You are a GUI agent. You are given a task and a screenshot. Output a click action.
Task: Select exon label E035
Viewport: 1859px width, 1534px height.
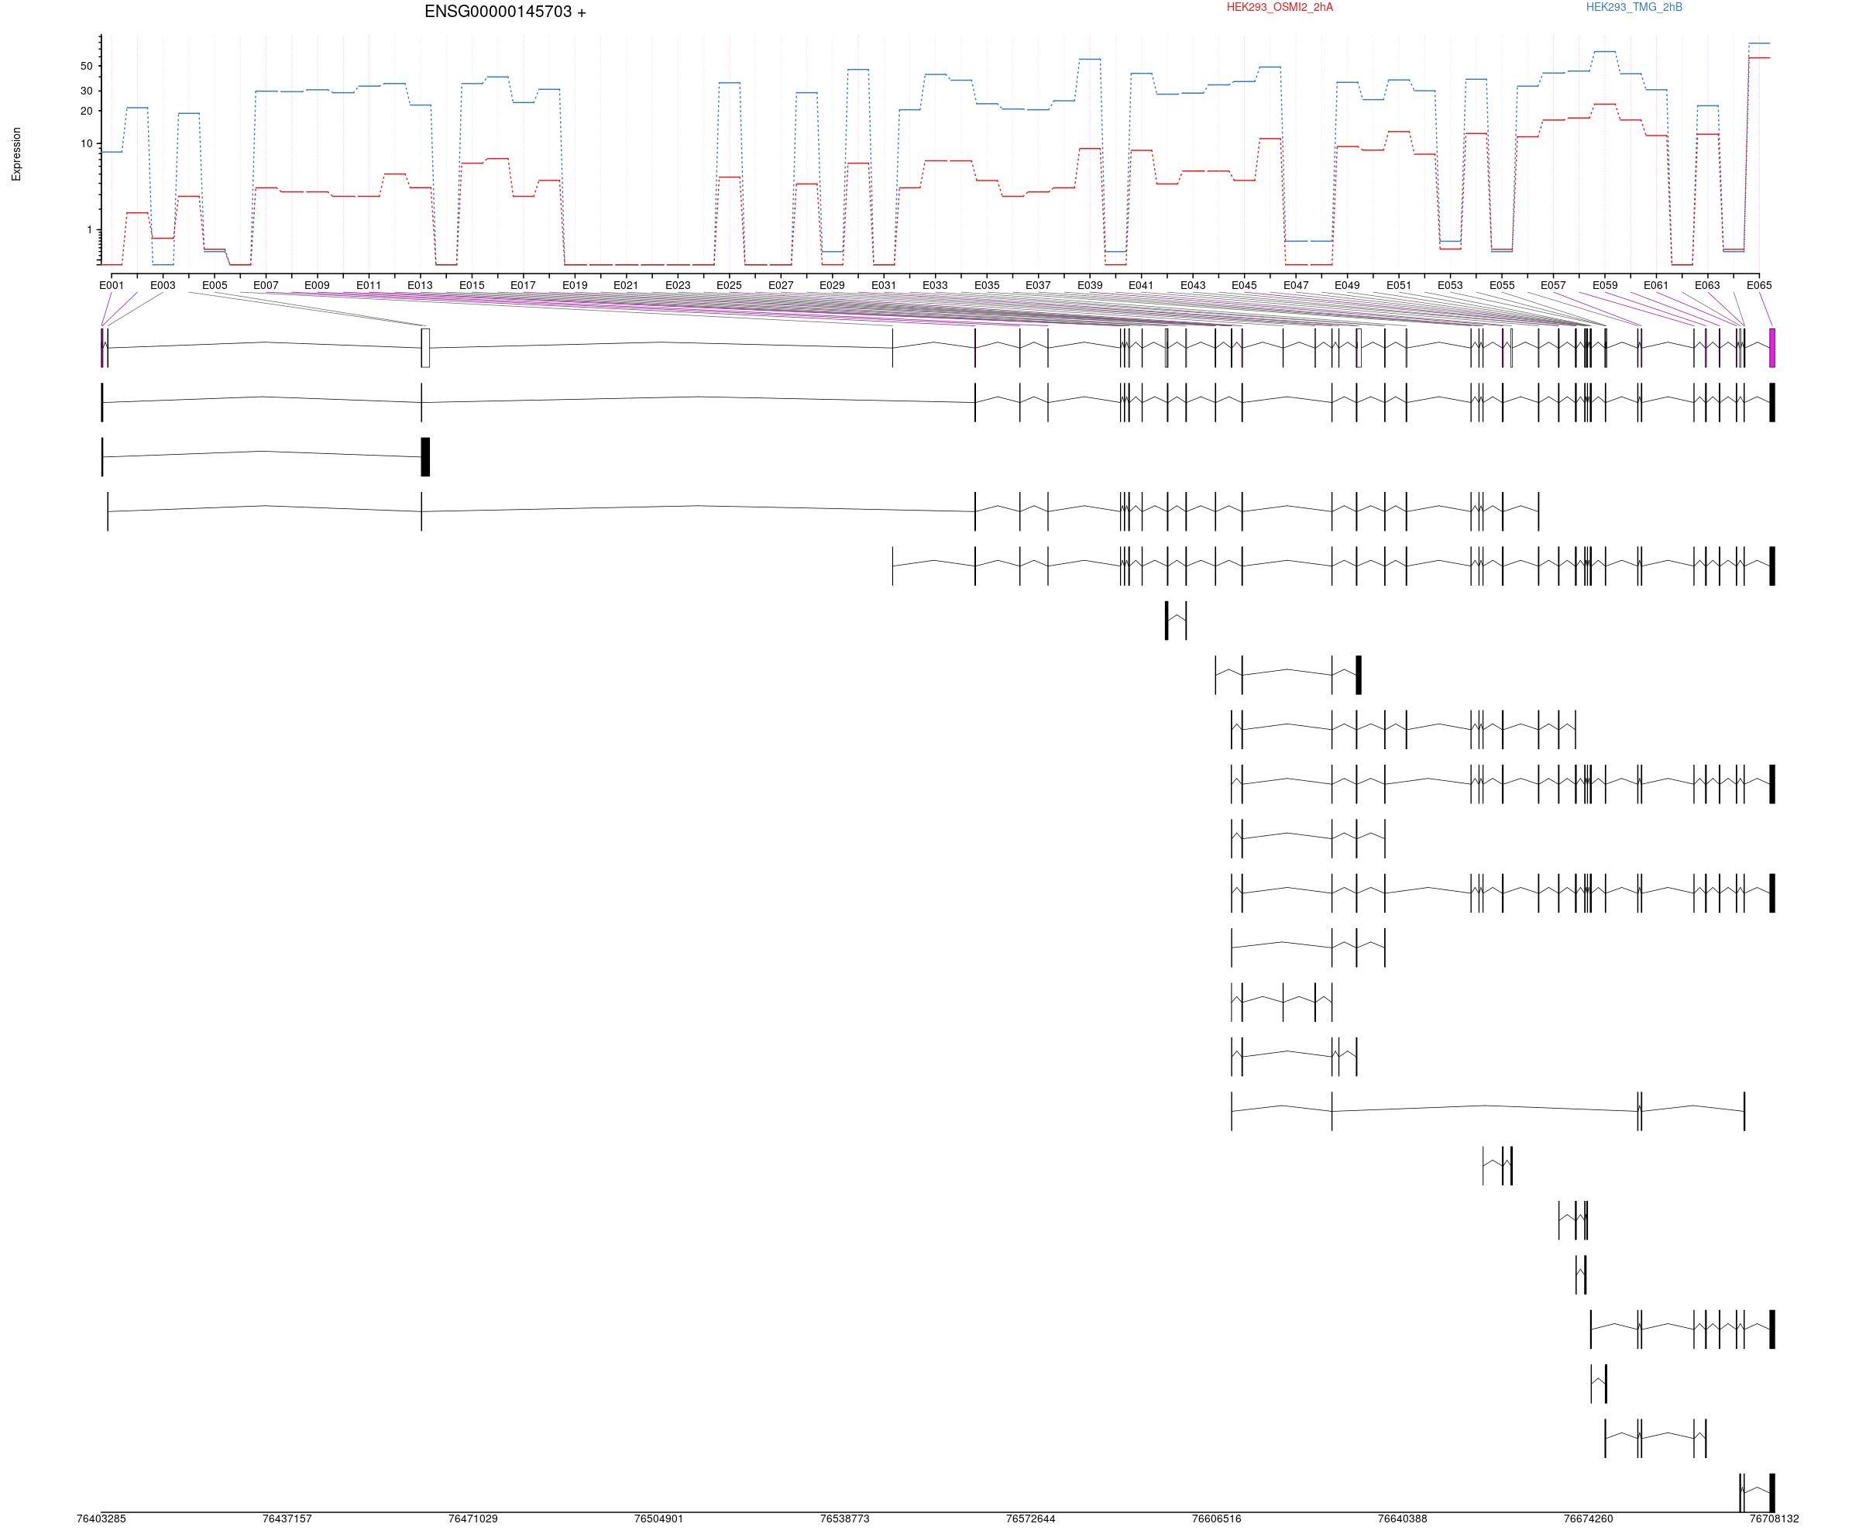tap(987, 285)
